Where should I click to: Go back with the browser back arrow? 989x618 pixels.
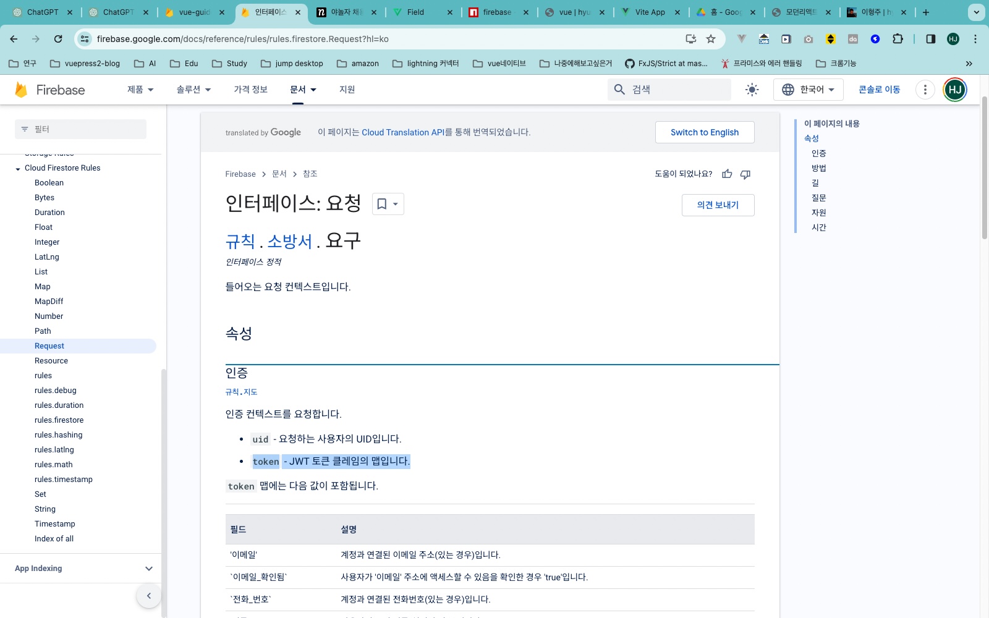(x=14, y=39)
